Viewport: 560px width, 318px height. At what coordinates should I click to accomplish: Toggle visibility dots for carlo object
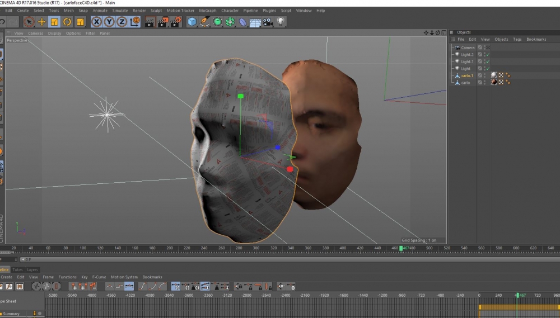[485, 82]
